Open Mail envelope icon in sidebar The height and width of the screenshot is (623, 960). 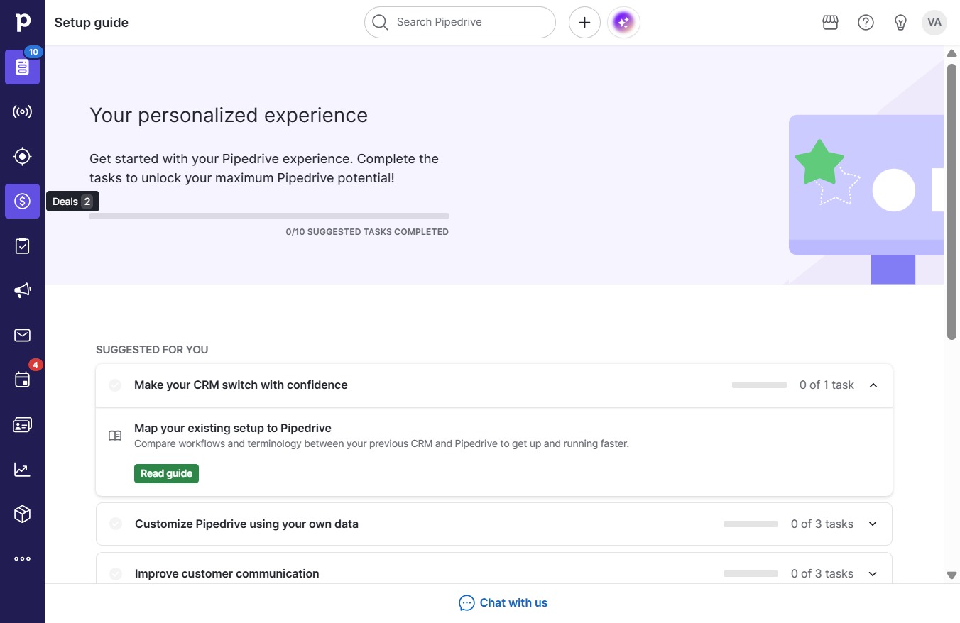click(23, 335)
